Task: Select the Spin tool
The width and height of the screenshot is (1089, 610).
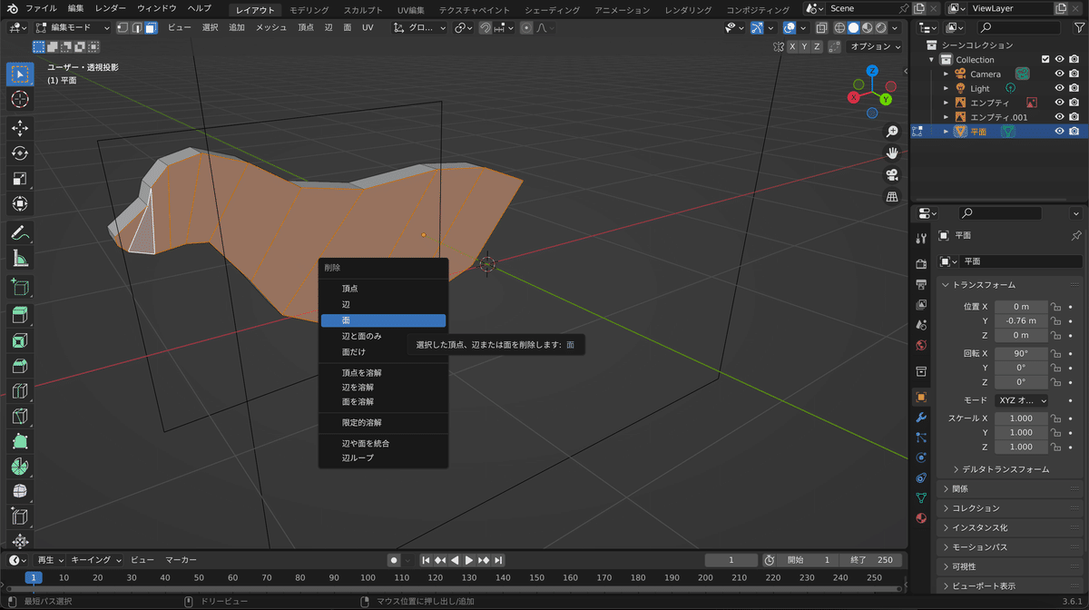Action: [20, 467]
